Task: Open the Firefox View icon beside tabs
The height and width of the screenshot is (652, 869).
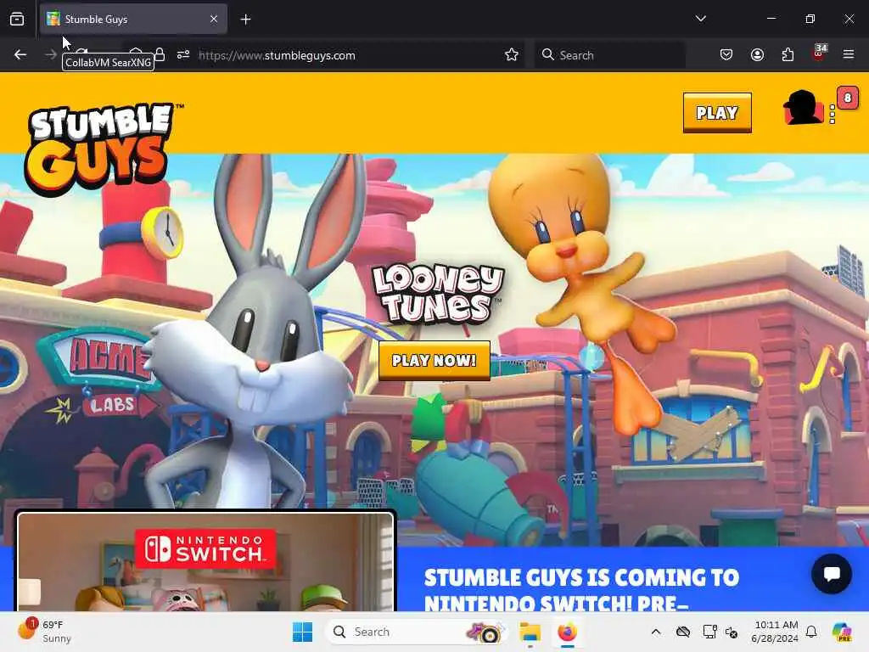Action: click(x=17, y=19)
